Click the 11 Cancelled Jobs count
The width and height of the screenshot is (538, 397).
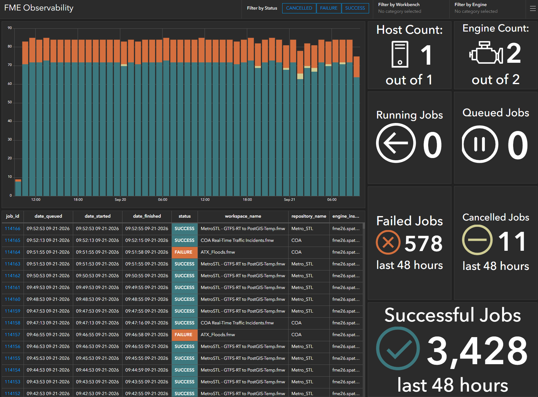(512, 242)
